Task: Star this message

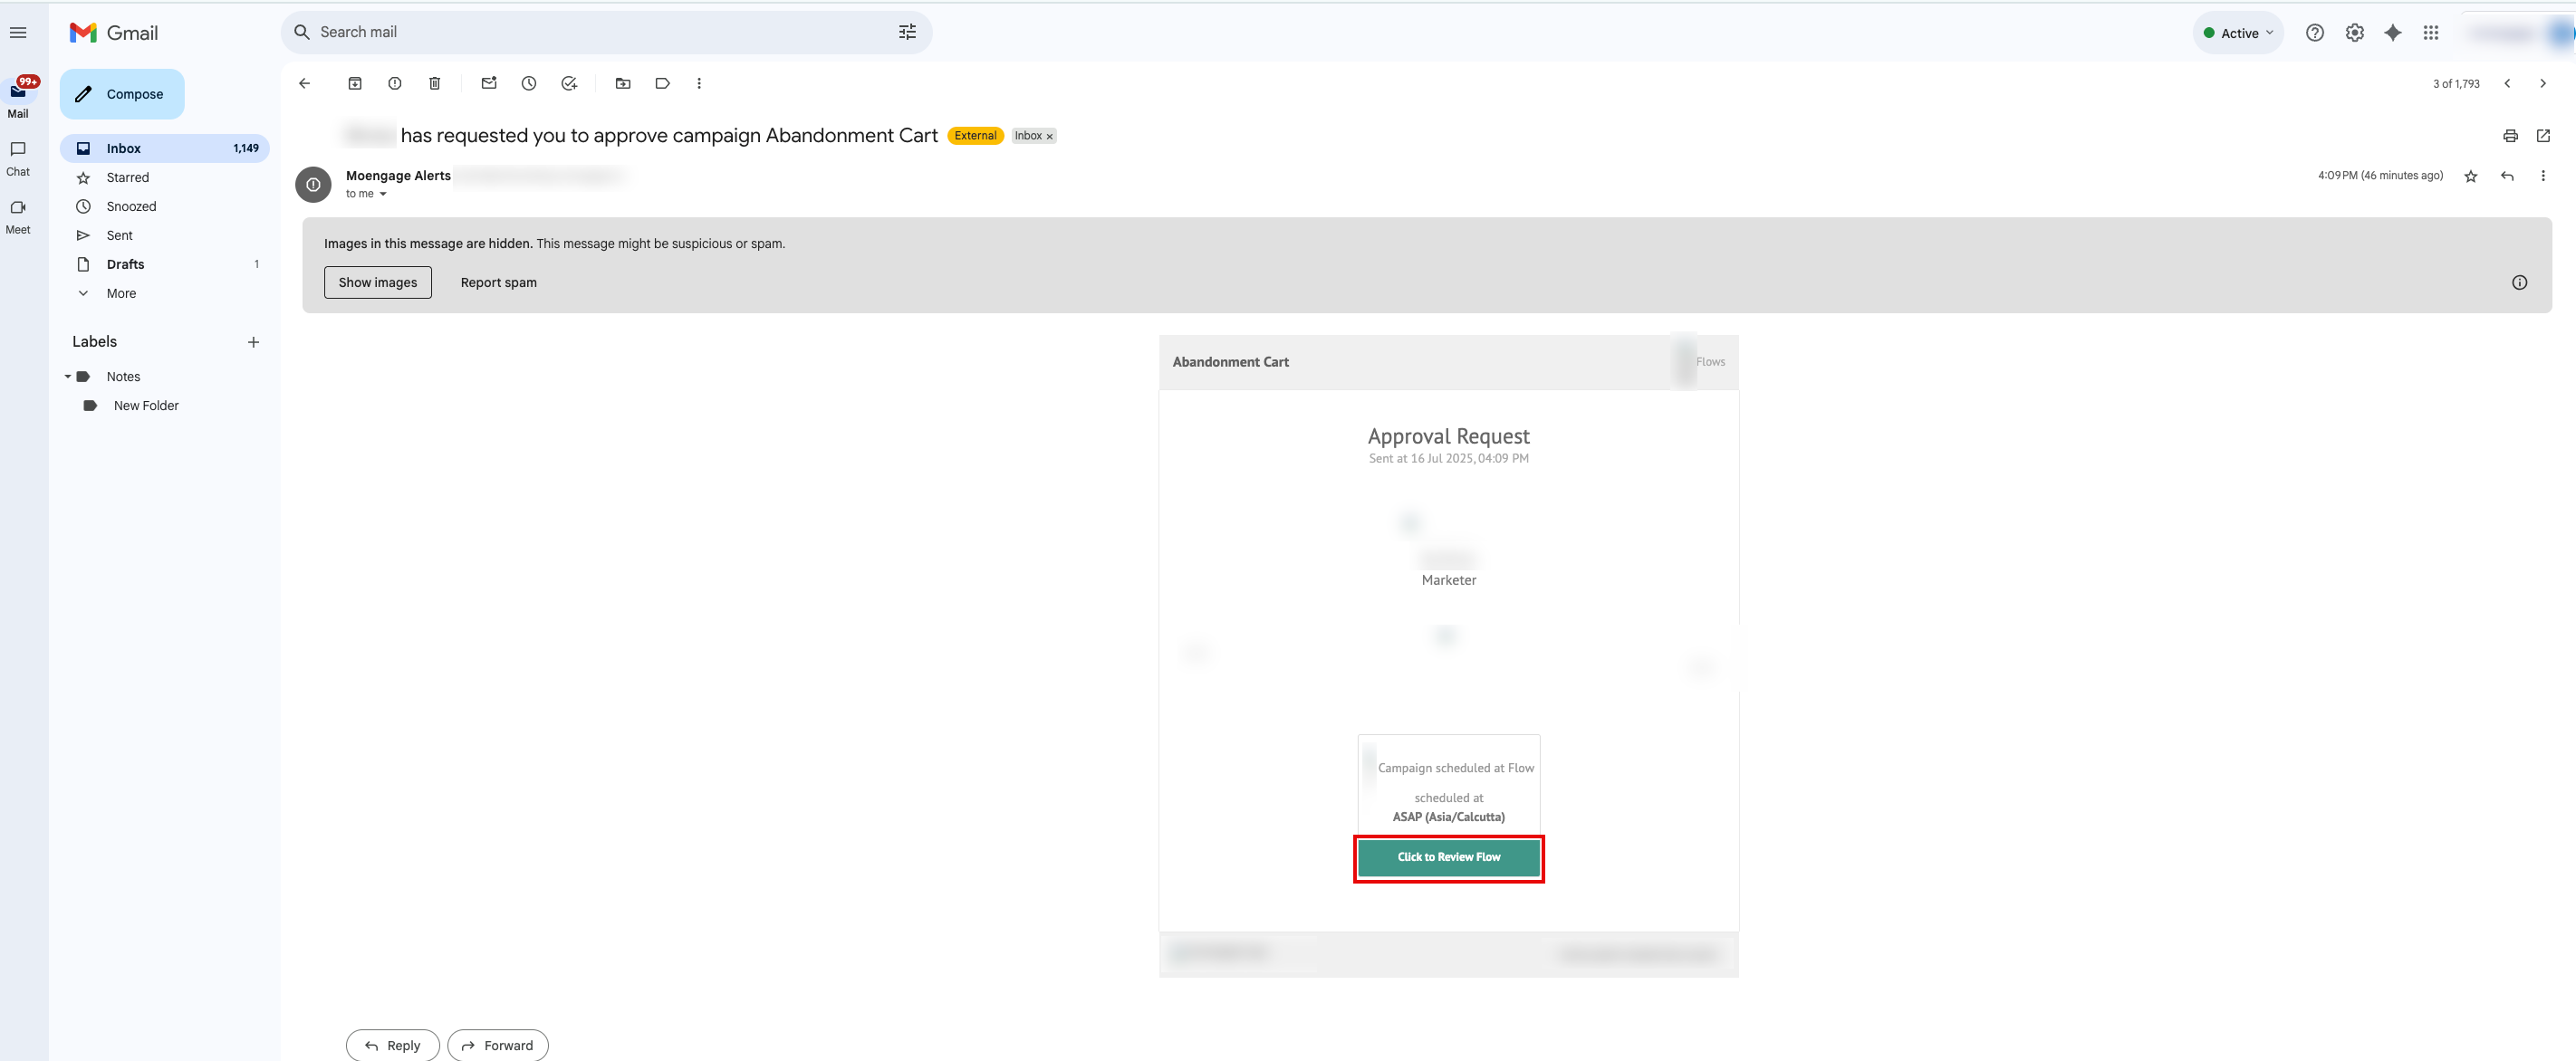Action: (x=2471, y=177)
